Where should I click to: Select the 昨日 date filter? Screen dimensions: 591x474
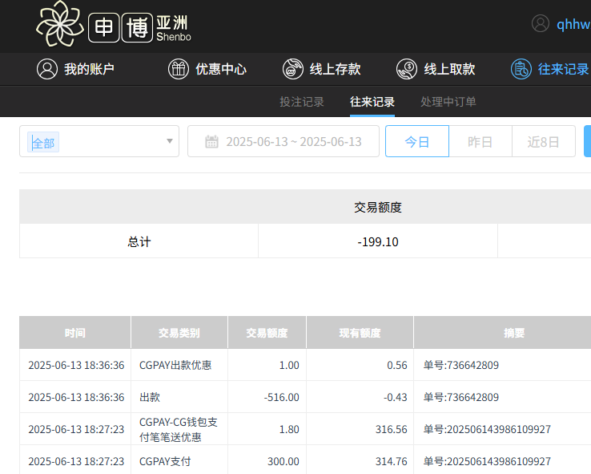480,142
